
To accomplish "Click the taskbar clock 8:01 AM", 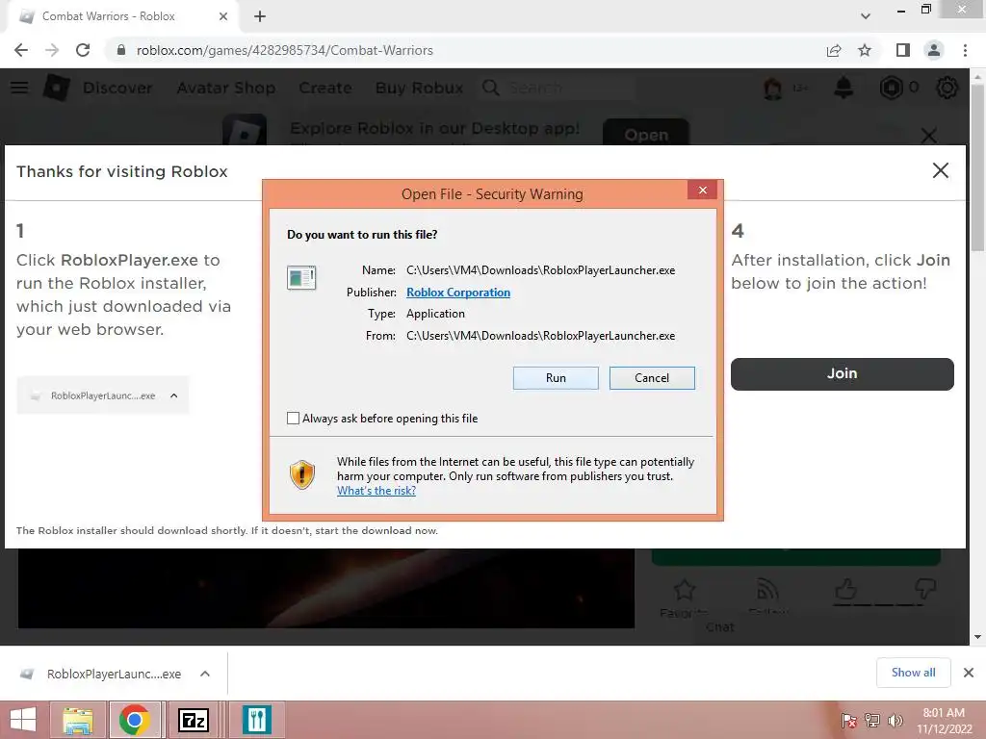I will 944,713.
